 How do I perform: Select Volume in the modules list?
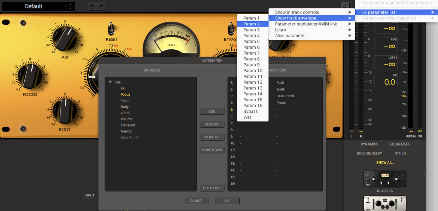click(127, 119)
